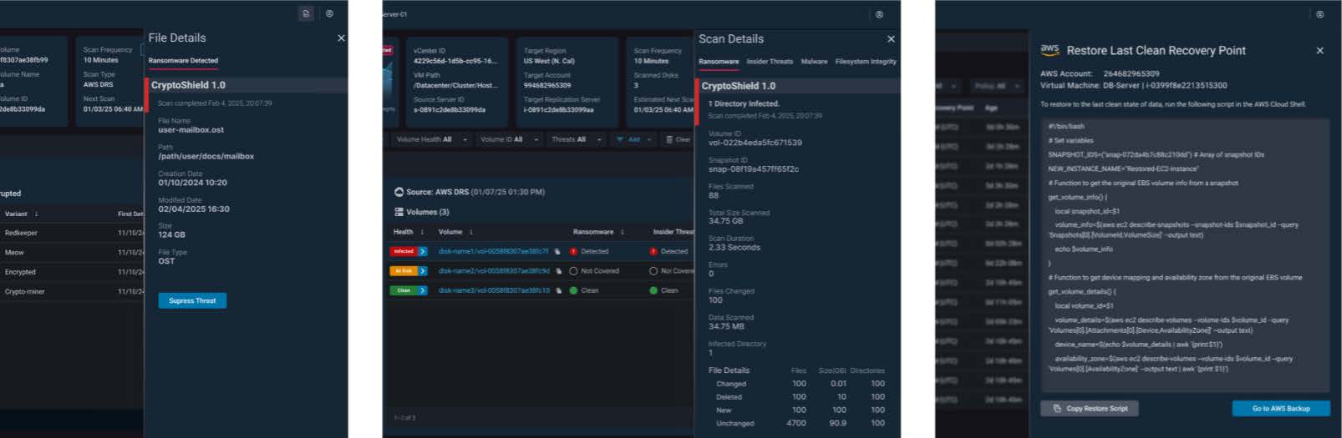Click the Clear filters button

[x=678, y=139]
